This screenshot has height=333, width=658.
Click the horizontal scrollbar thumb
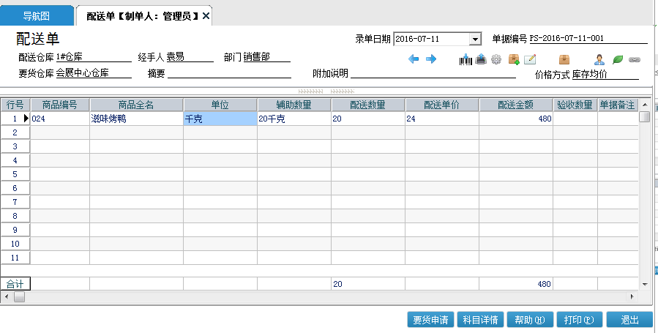[19, 296]
